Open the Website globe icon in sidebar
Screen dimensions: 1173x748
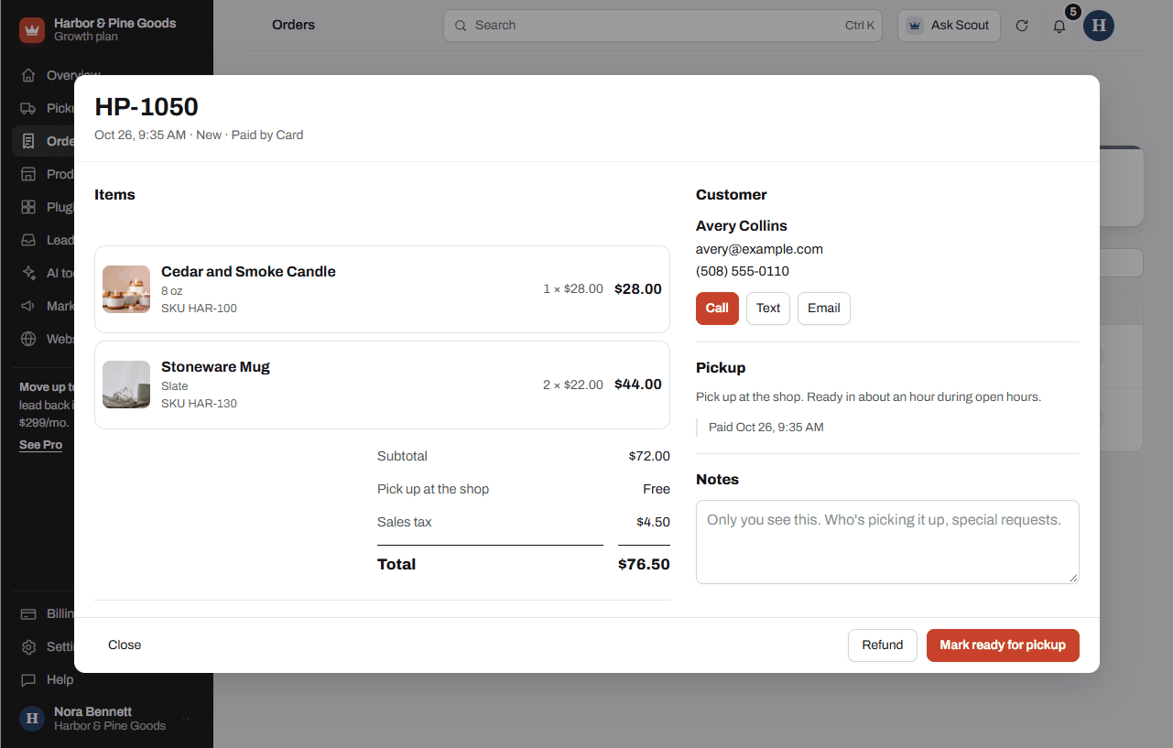pos(28,339)
